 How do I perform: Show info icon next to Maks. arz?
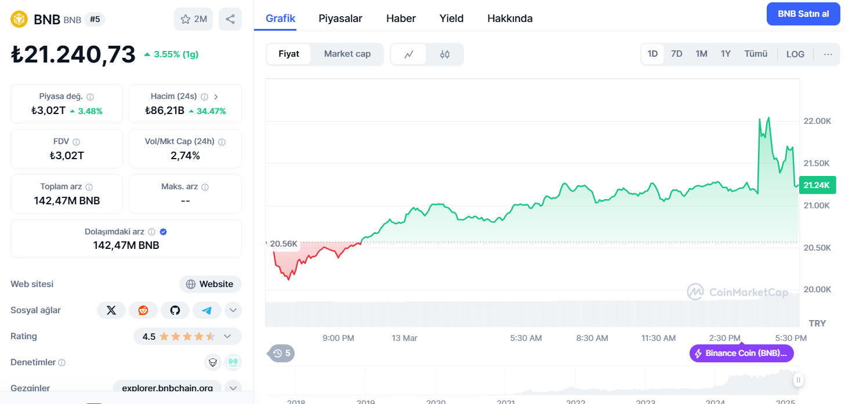click(205, 187)
